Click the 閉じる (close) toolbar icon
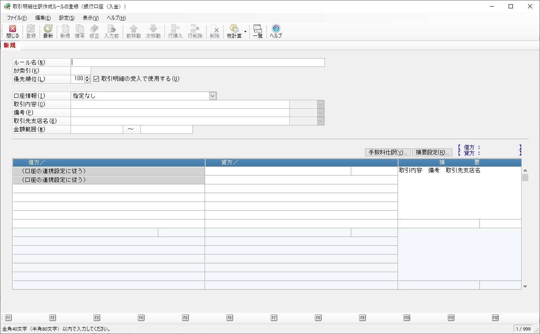 (13, 31)
